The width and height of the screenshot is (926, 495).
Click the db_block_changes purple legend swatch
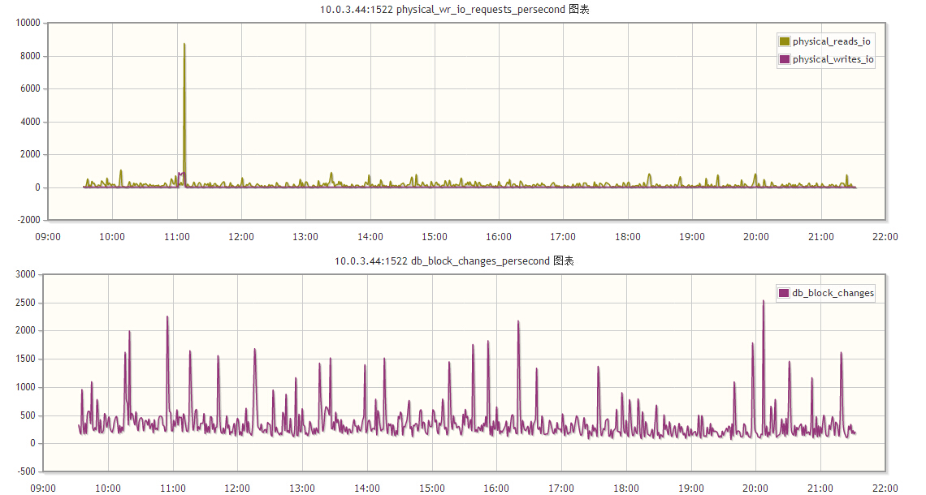point(784,293)
